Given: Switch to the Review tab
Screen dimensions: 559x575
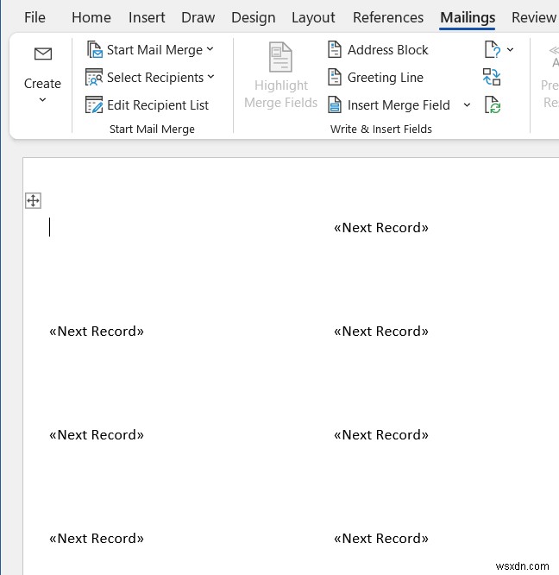Looking at the screenshot, I should point(534,17).
